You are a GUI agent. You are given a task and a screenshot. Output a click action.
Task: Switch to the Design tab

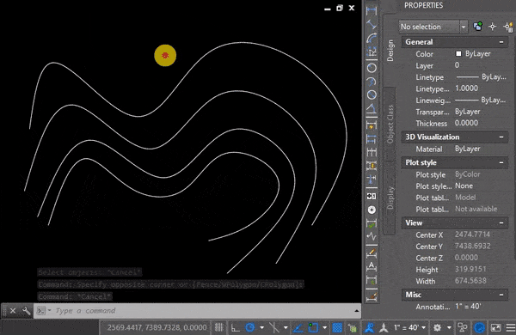pos(390,51)
